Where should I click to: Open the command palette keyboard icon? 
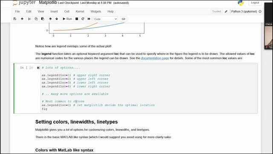[x=123, y=19]
